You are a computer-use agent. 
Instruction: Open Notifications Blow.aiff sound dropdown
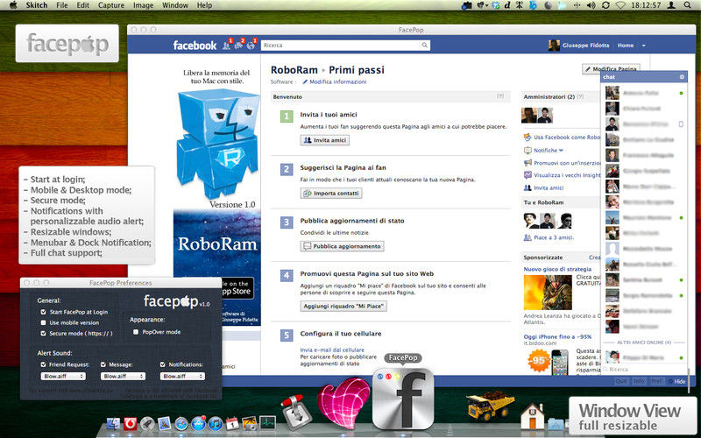pyautogui.click(x=182, y=377)
